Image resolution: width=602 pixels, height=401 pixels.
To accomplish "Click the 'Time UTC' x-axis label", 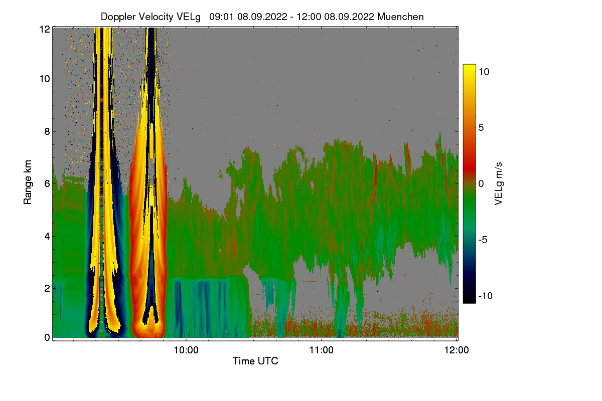I will point(255,361).
